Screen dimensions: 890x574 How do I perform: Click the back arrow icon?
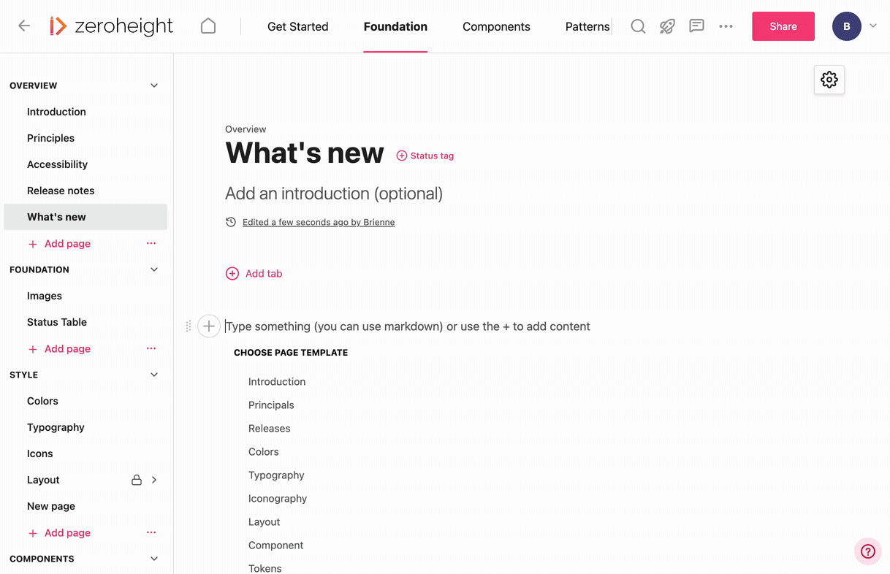coord(24,26)
